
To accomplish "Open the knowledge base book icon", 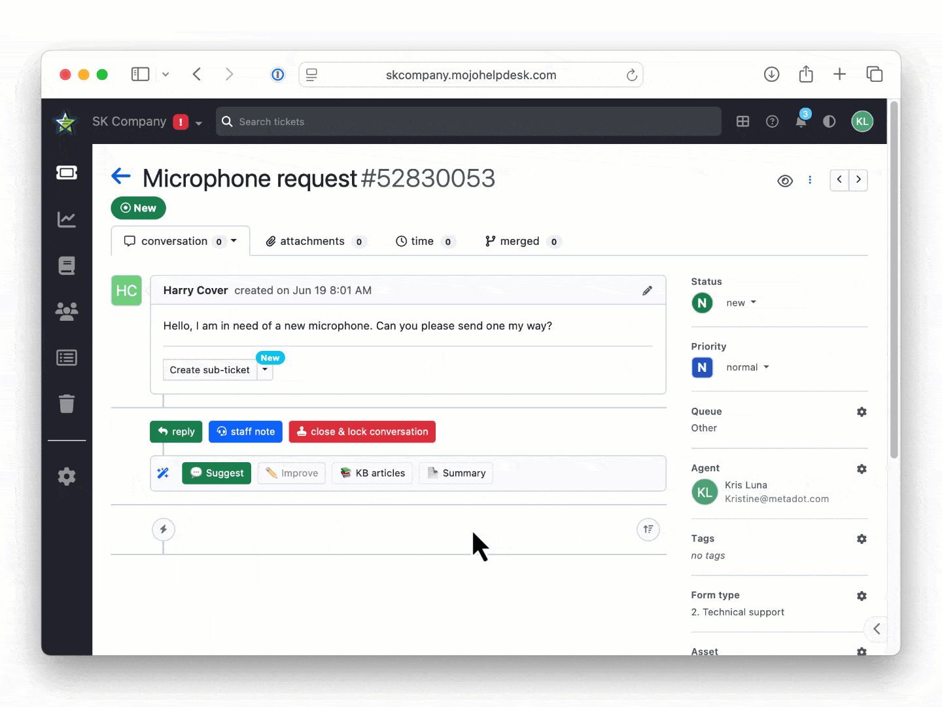I will (x=66, y=265).
